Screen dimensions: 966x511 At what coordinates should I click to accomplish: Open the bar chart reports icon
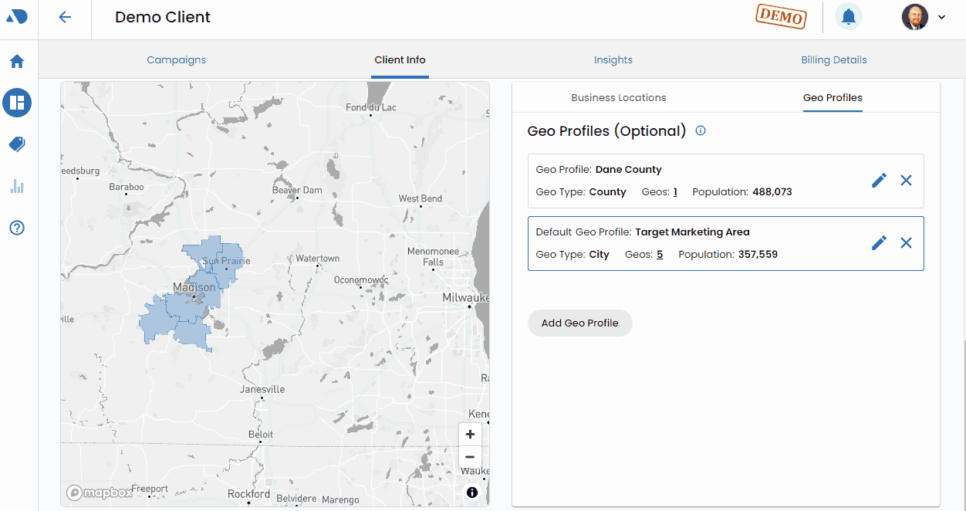coord(17,186)
